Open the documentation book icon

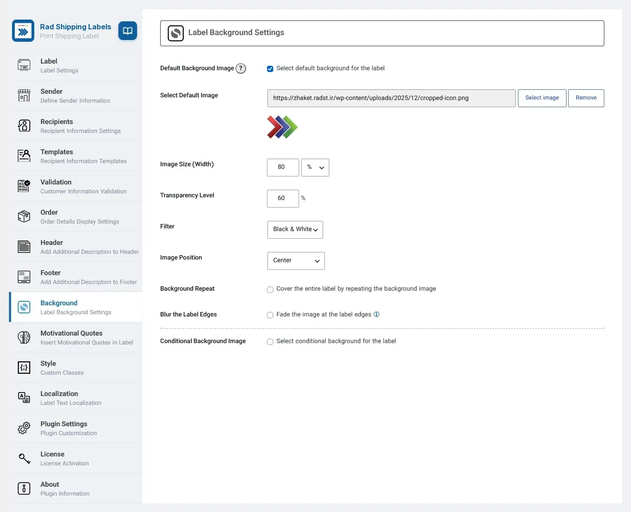128,31
